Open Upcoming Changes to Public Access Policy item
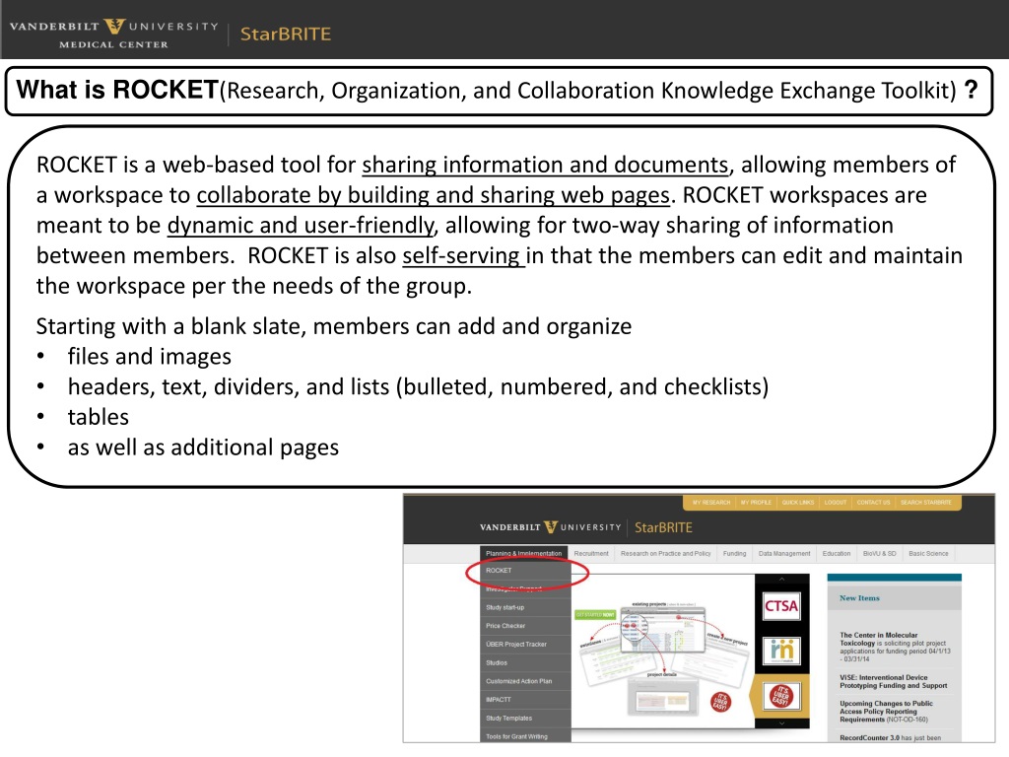This screenshot has width=1009, height=757. [886, 712]
